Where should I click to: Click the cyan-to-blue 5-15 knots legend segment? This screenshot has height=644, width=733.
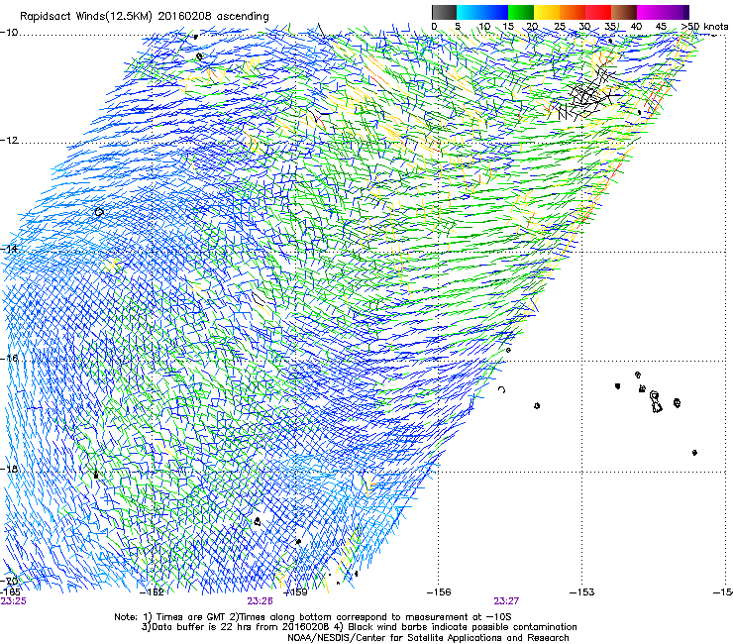pyautogui.click(x=482, y=12)
